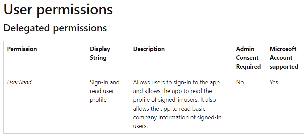Click the word "String" in the header
Viewport: 308px width, 137px height.
(98, 58)
